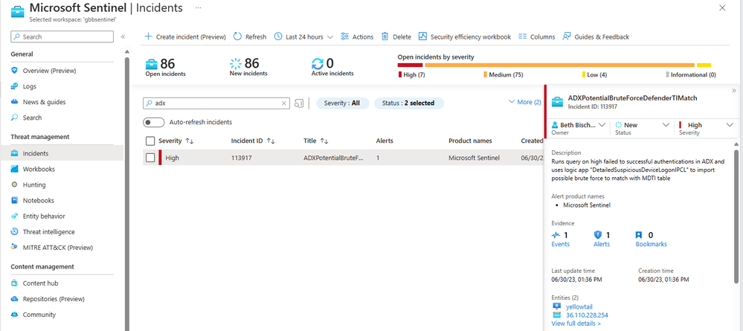
Task: Select the ADXPotentialBruteF... title cell
Action: [x=333, y=158]
